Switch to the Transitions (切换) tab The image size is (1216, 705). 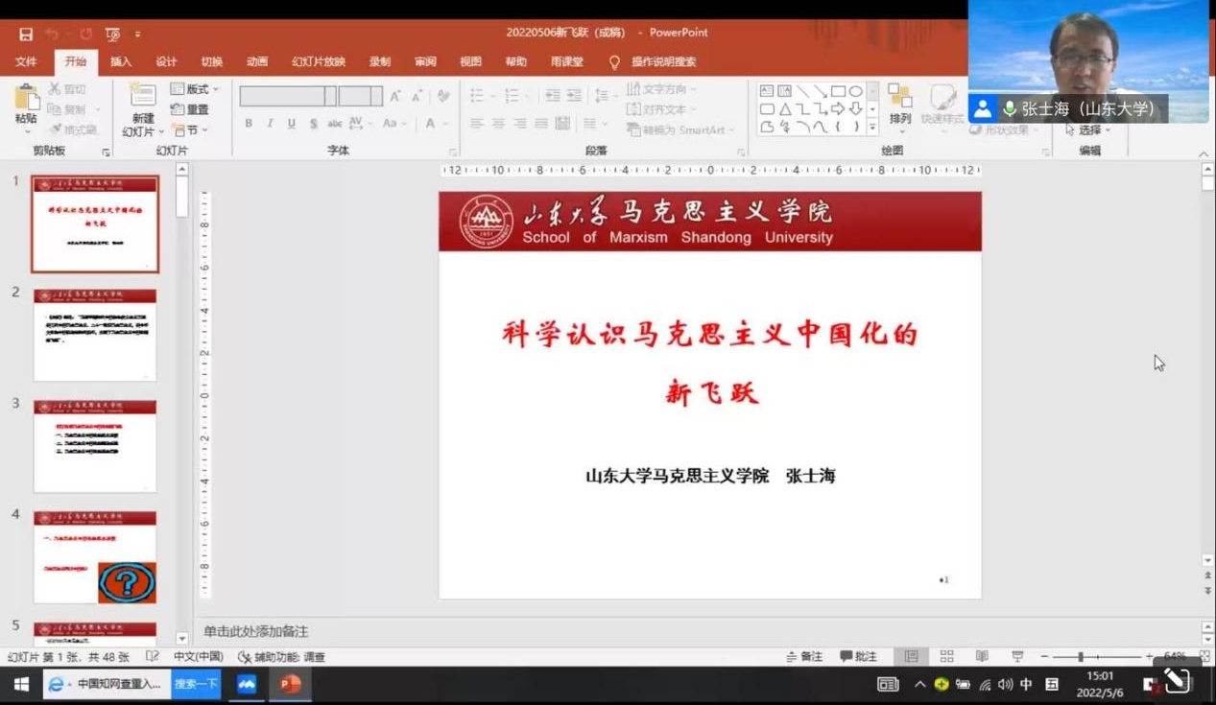coord(211,61)
